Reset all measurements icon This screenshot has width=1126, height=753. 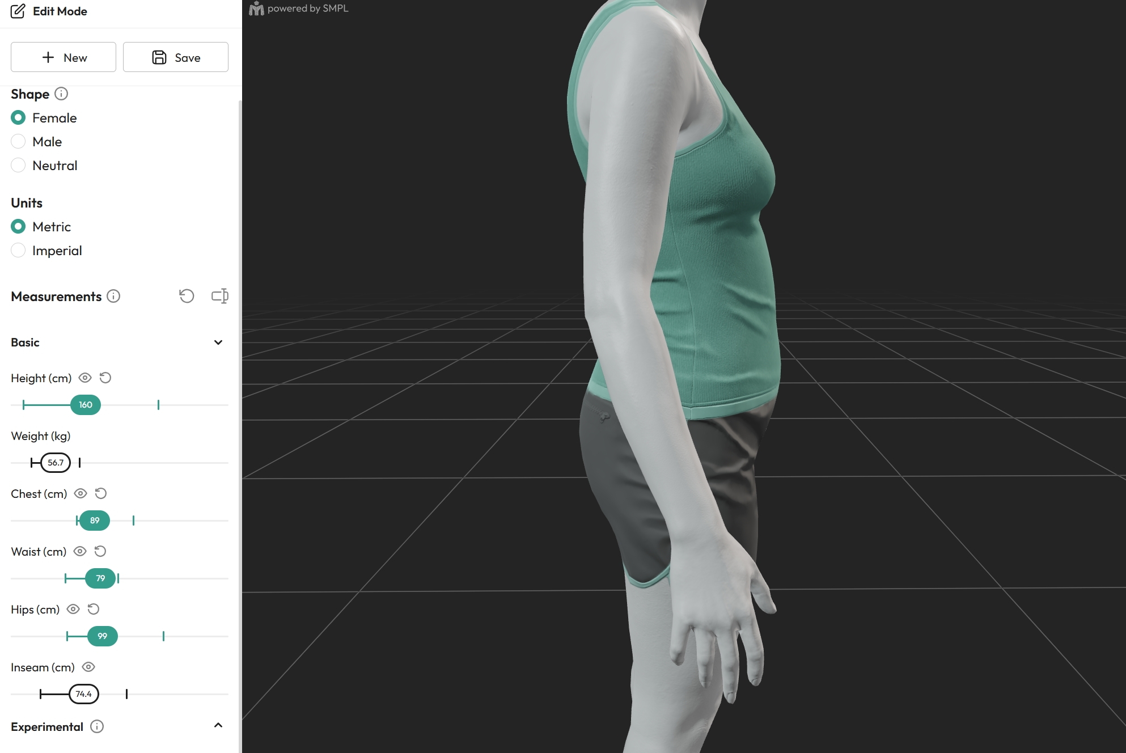tap(187, 296)
